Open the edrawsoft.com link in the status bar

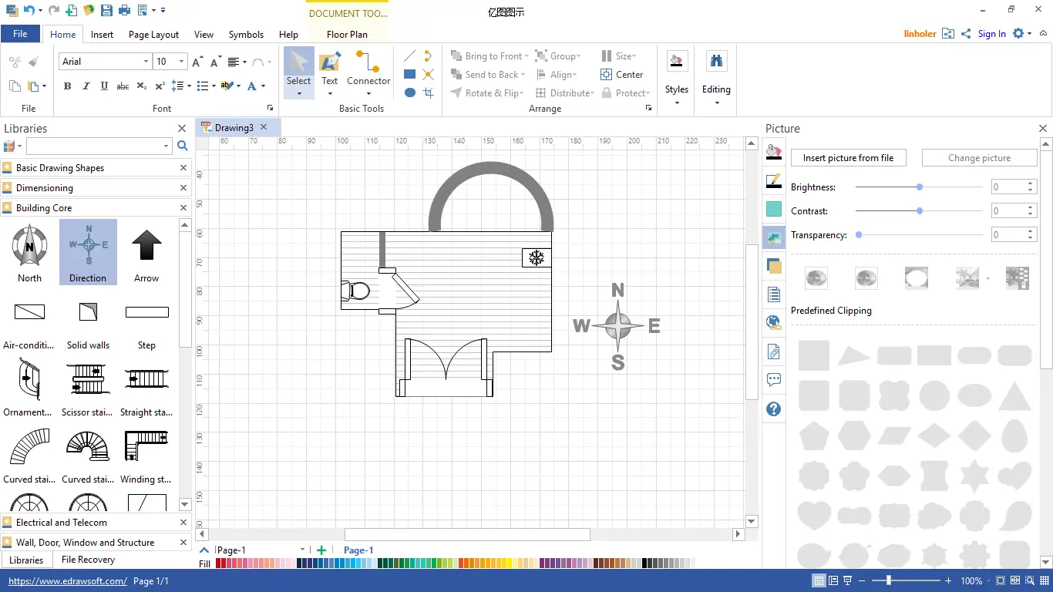pyautogui.click(x=67, y=581)
